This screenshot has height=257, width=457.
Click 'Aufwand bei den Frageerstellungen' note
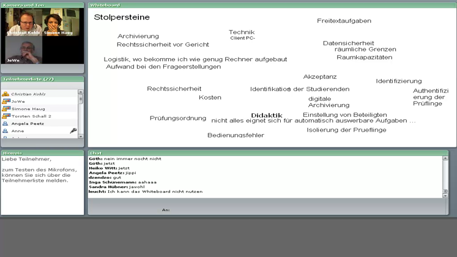click(x=163, y=67)
